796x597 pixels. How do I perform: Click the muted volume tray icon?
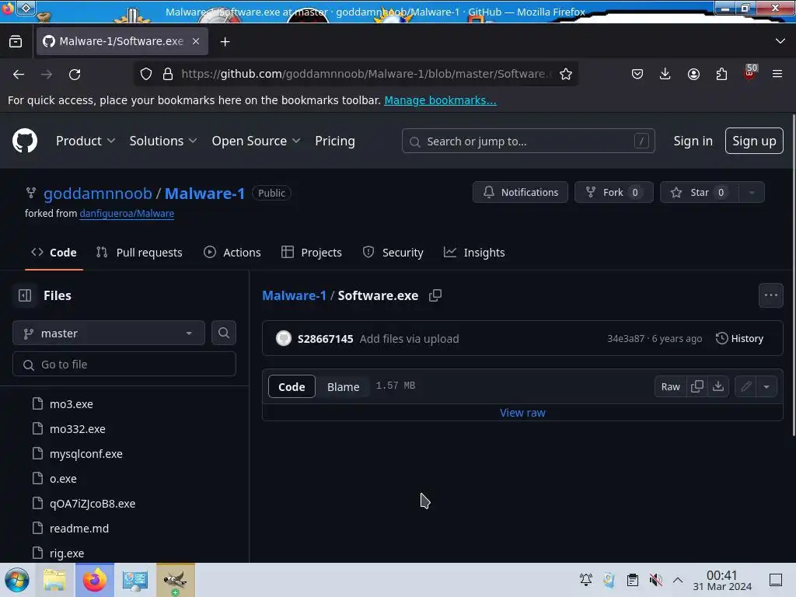coord(655,580)
